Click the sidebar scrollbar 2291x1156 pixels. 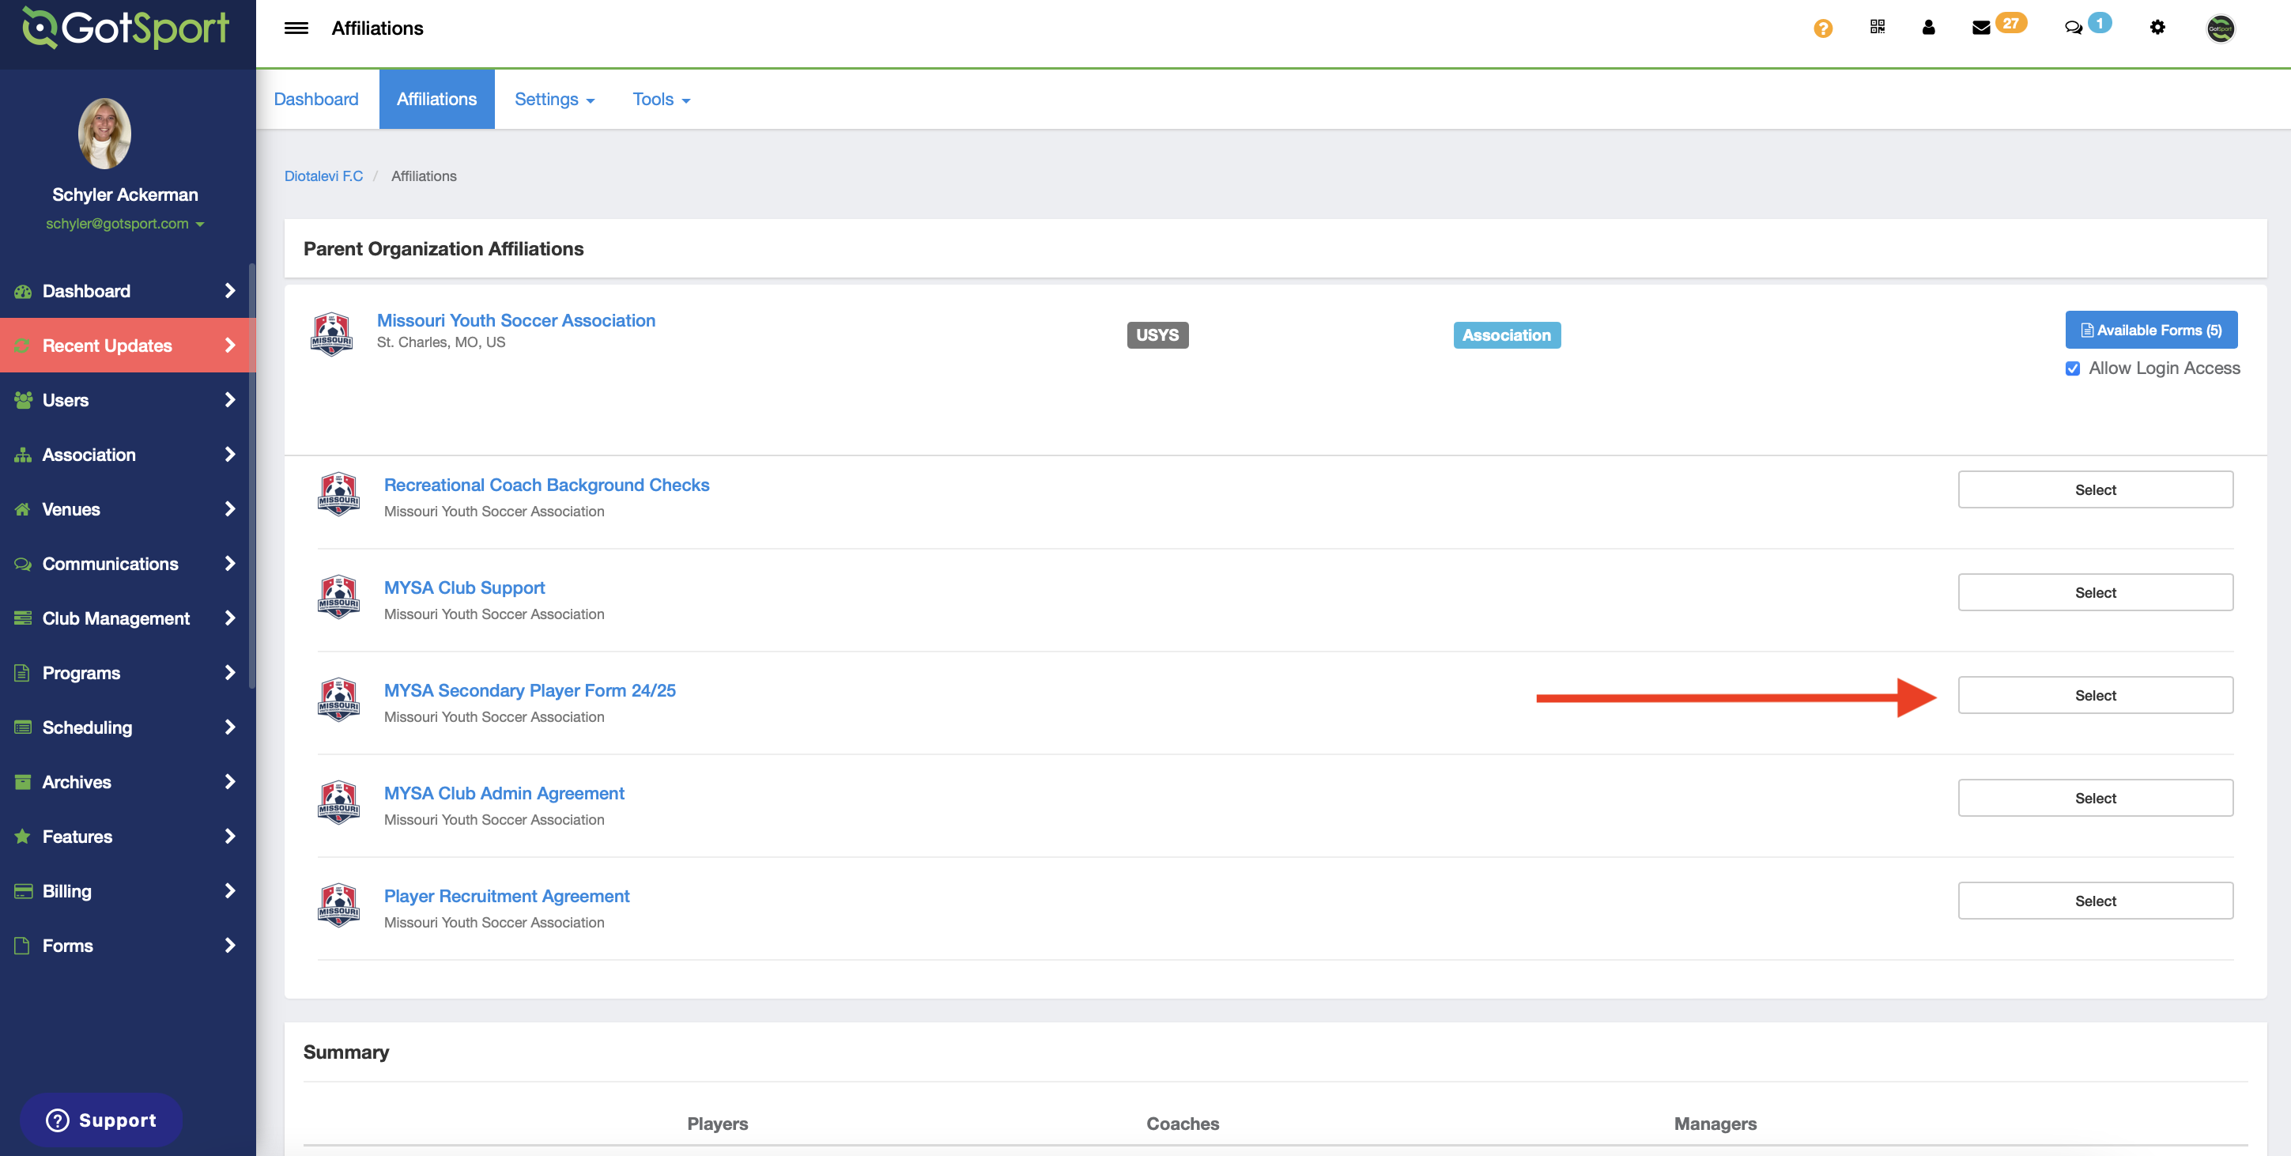[x=251, y=476]
